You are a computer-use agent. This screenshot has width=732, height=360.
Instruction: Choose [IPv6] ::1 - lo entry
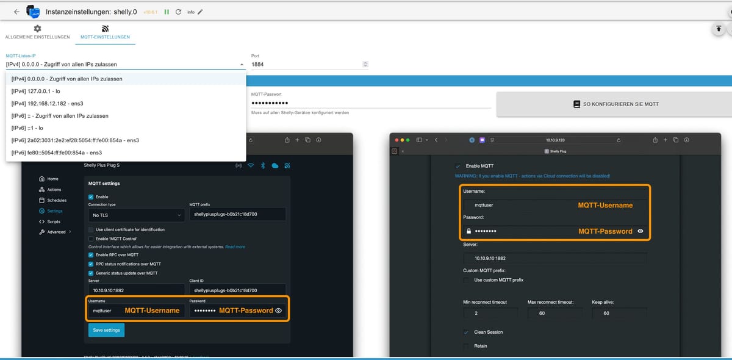tap(126, 128)
